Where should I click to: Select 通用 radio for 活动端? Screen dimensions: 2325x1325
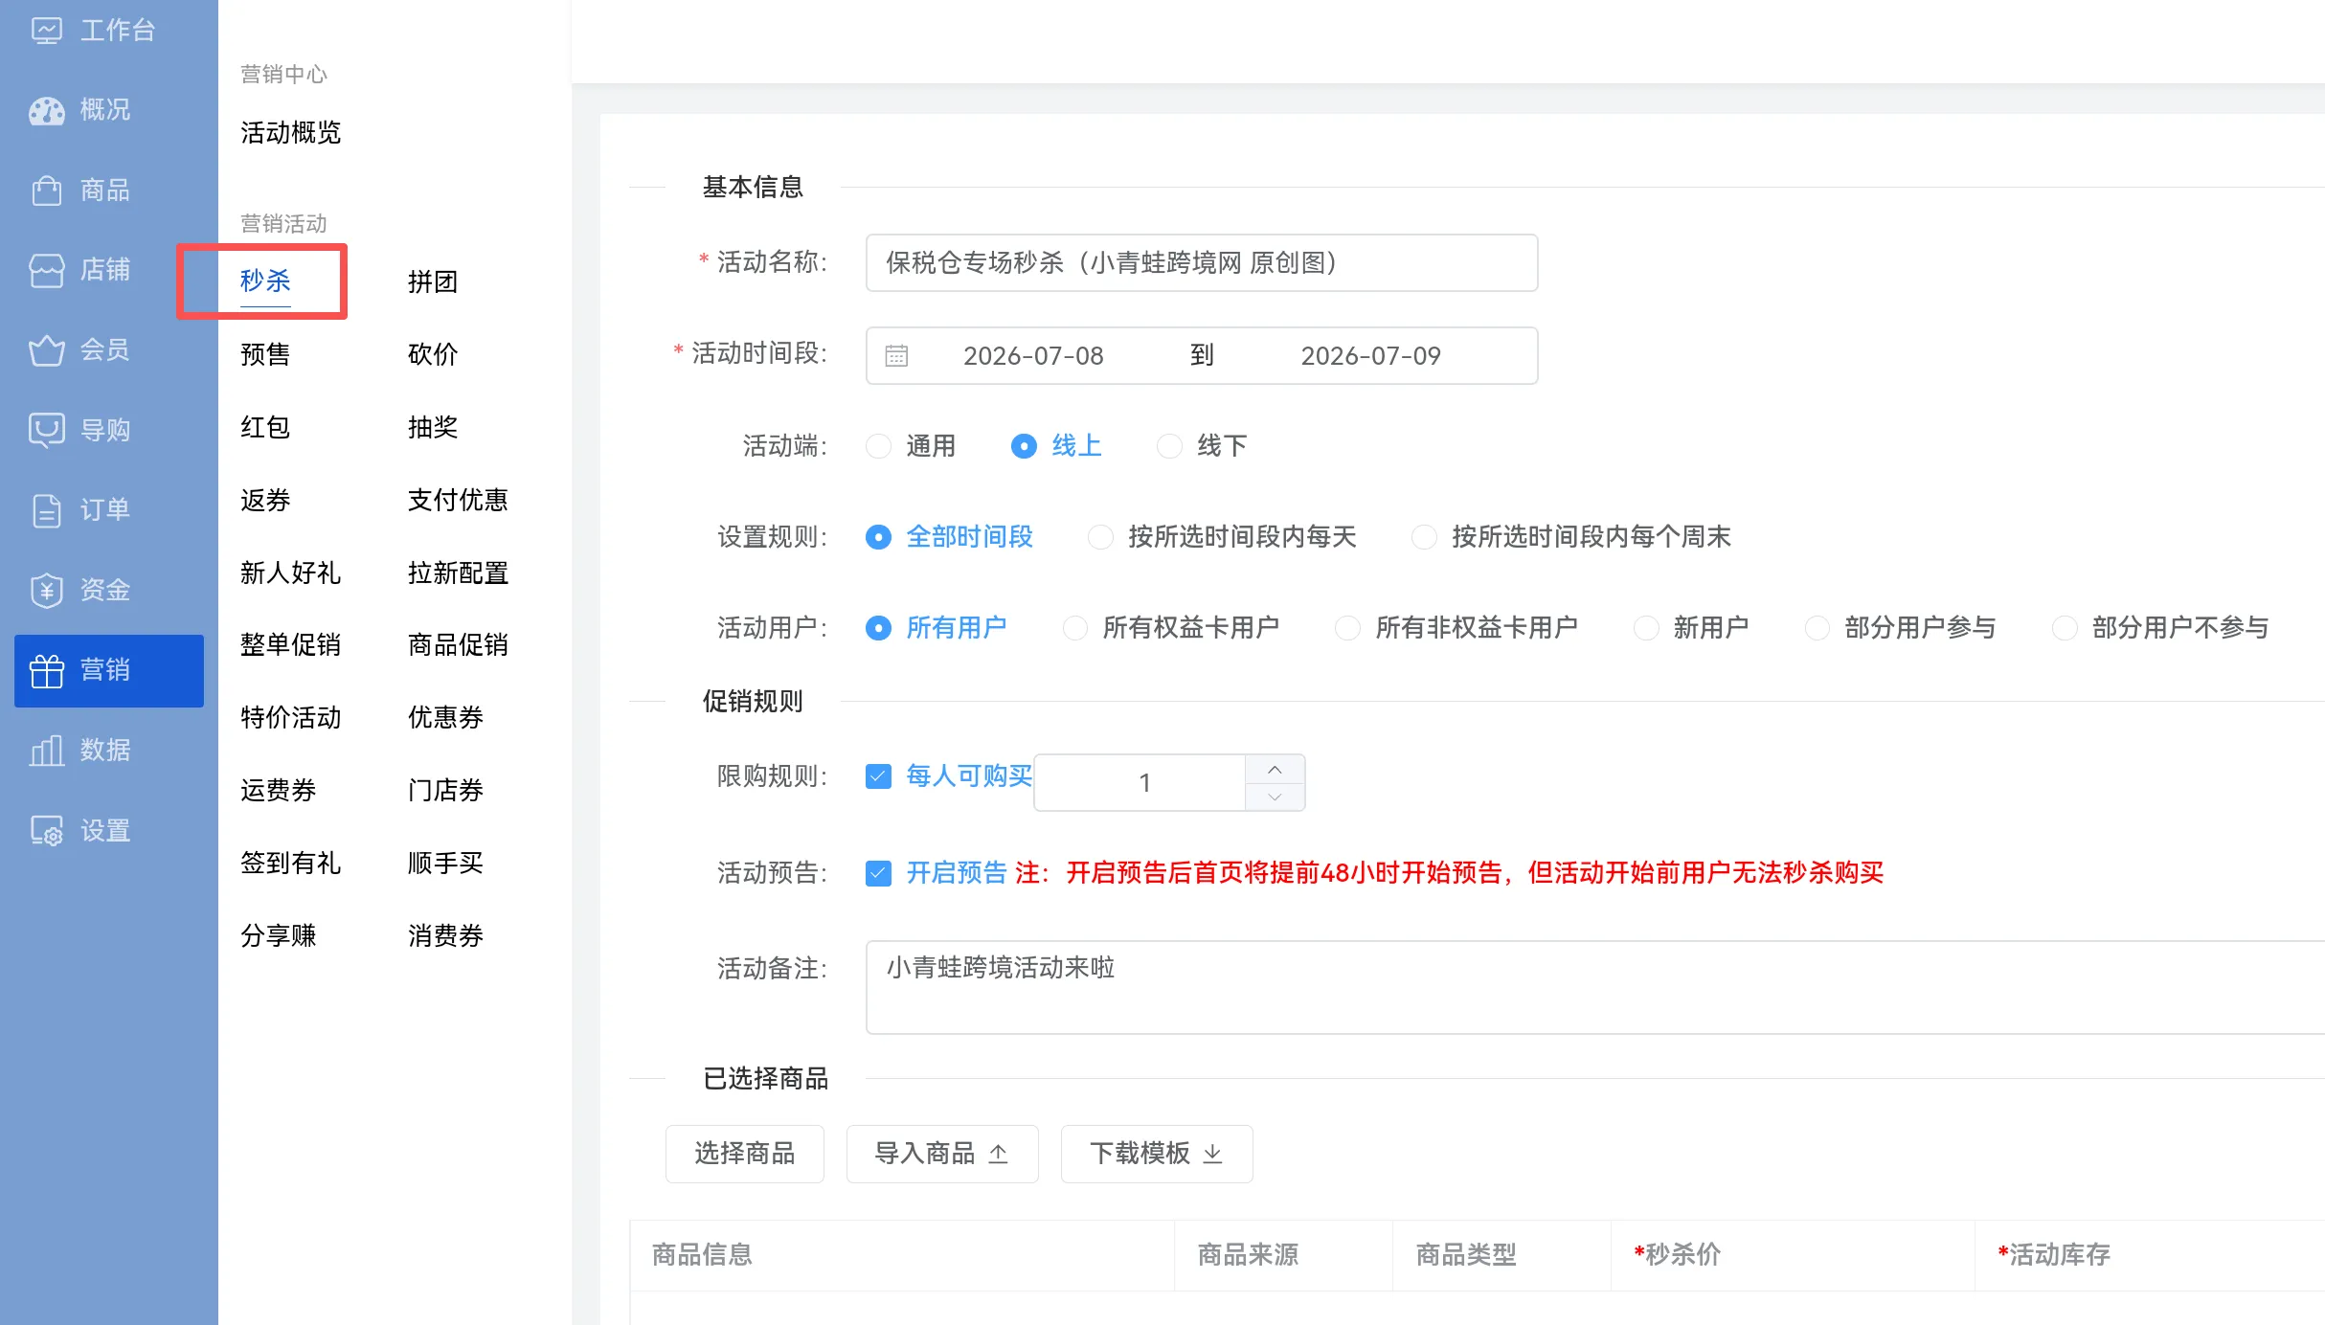[x=878, y=446]
